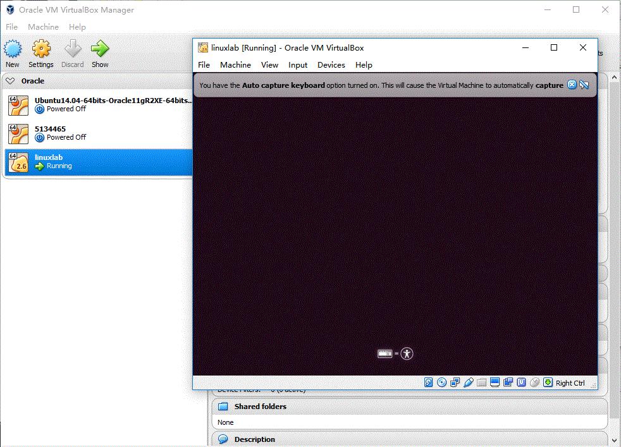Open Machine menu in linuxlab window
Screen dimensions: 621x447
[236, 65]
